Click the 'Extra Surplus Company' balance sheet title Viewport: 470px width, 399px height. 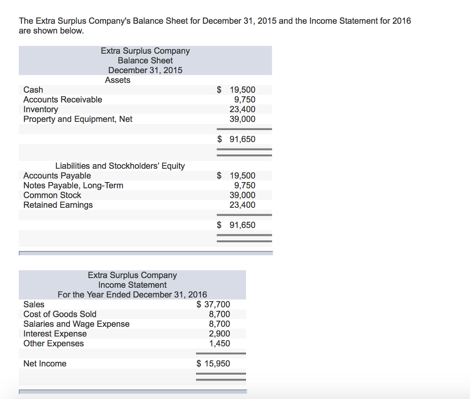(x=145, y=51)
